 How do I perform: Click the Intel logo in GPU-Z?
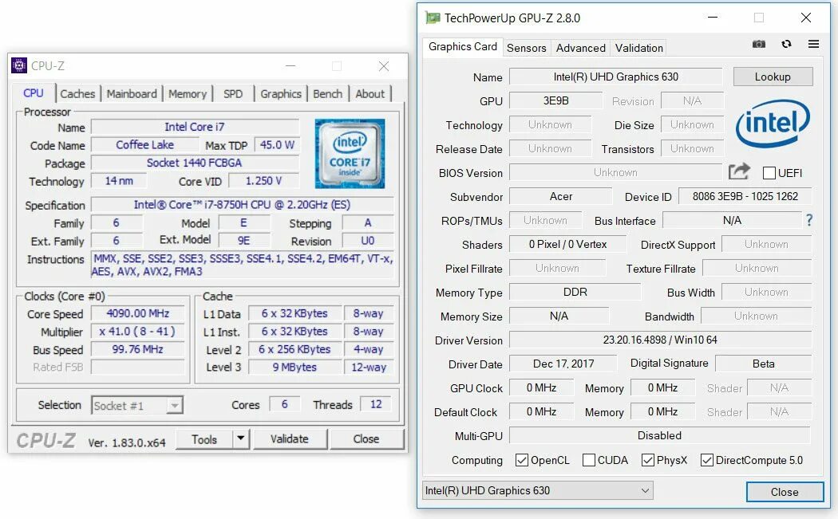click(x=773, y=124)
